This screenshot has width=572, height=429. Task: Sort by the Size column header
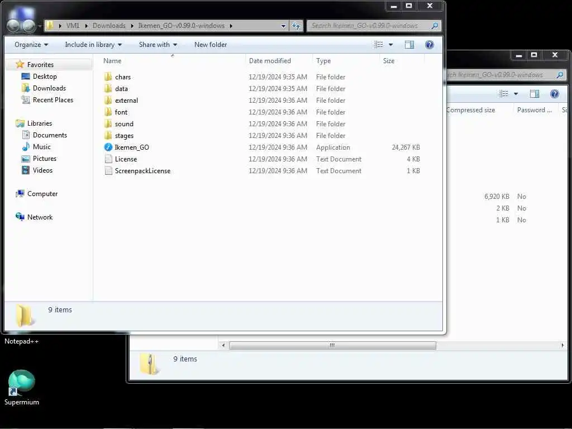tap(402, 60)
